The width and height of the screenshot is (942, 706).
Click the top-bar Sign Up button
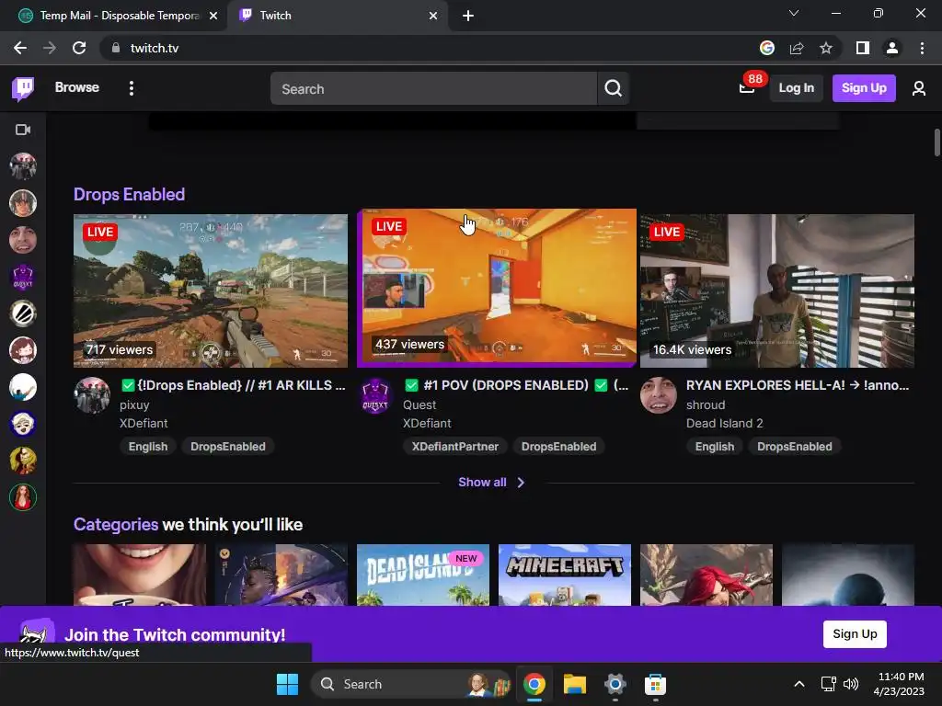coord(864,88)
